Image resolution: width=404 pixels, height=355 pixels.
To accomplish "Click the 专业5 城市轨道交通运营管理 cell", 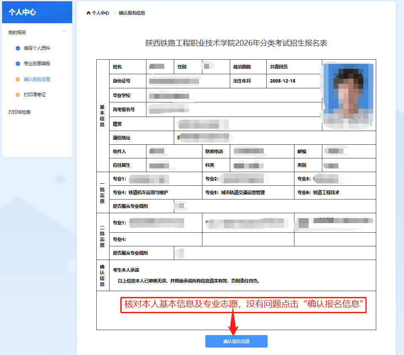I will [235, 192].
